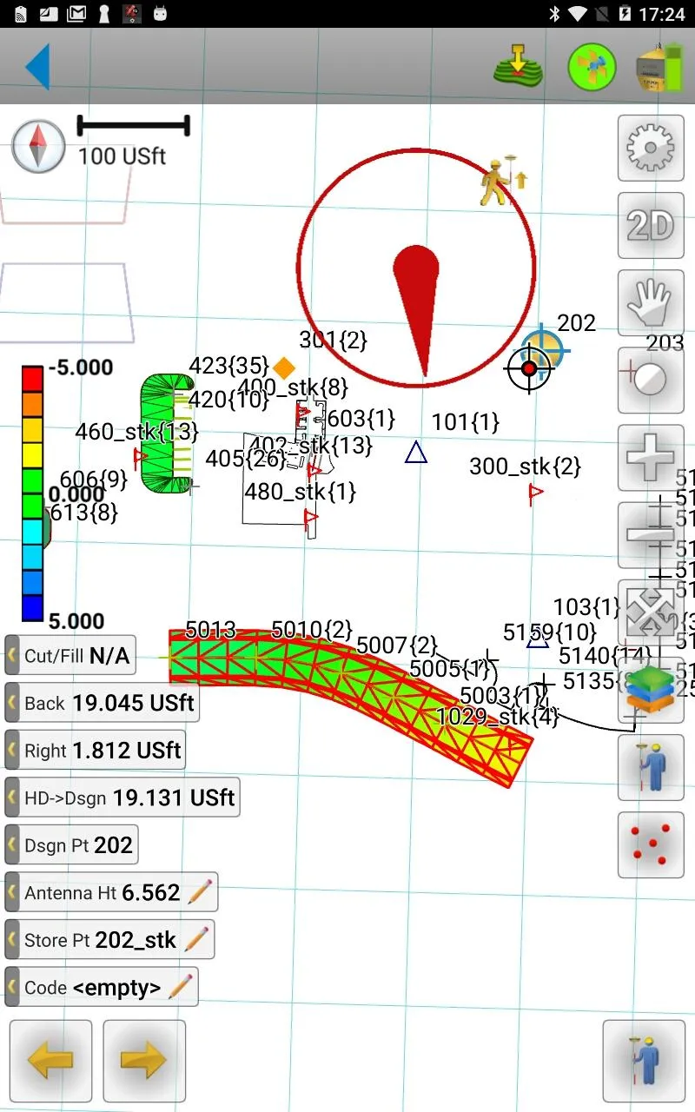This screenshot has width=695, height=1112.
Task: Go to next point with right arrow
Action: 144,1061
